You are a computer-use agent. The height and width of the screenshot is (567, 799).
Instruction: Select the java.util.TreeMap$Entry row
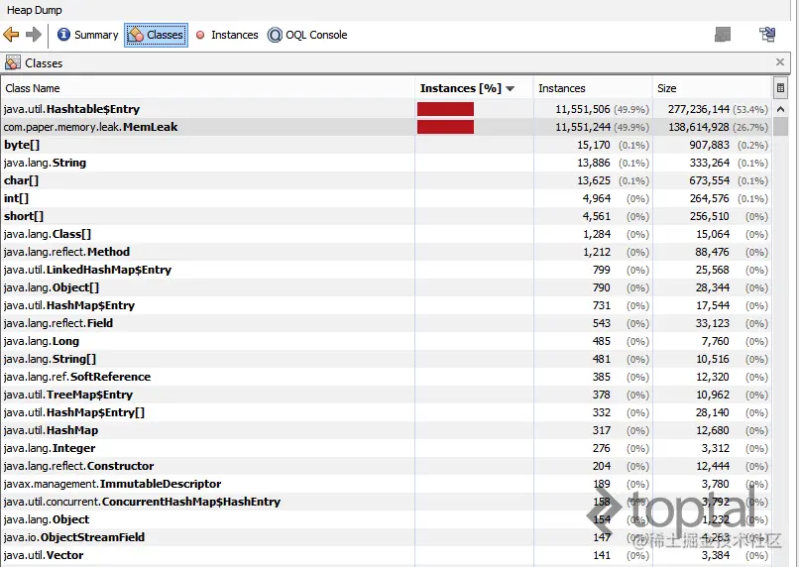(x=387, y=395)
